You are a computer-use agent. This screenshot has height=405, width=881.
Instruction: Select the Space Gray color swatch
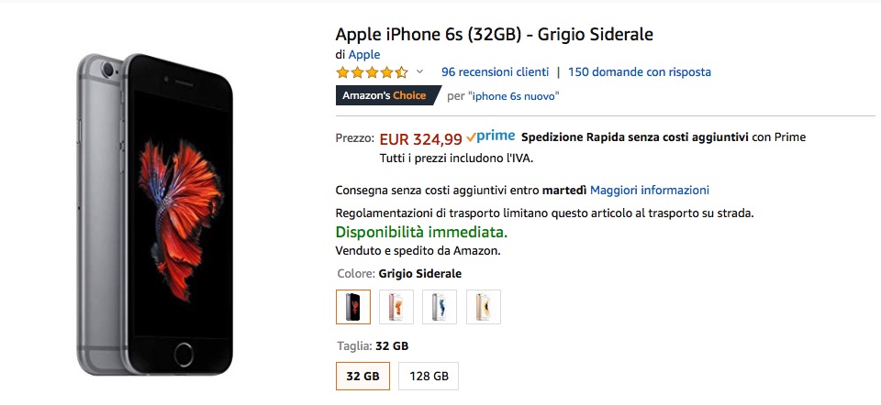(353, 307)
